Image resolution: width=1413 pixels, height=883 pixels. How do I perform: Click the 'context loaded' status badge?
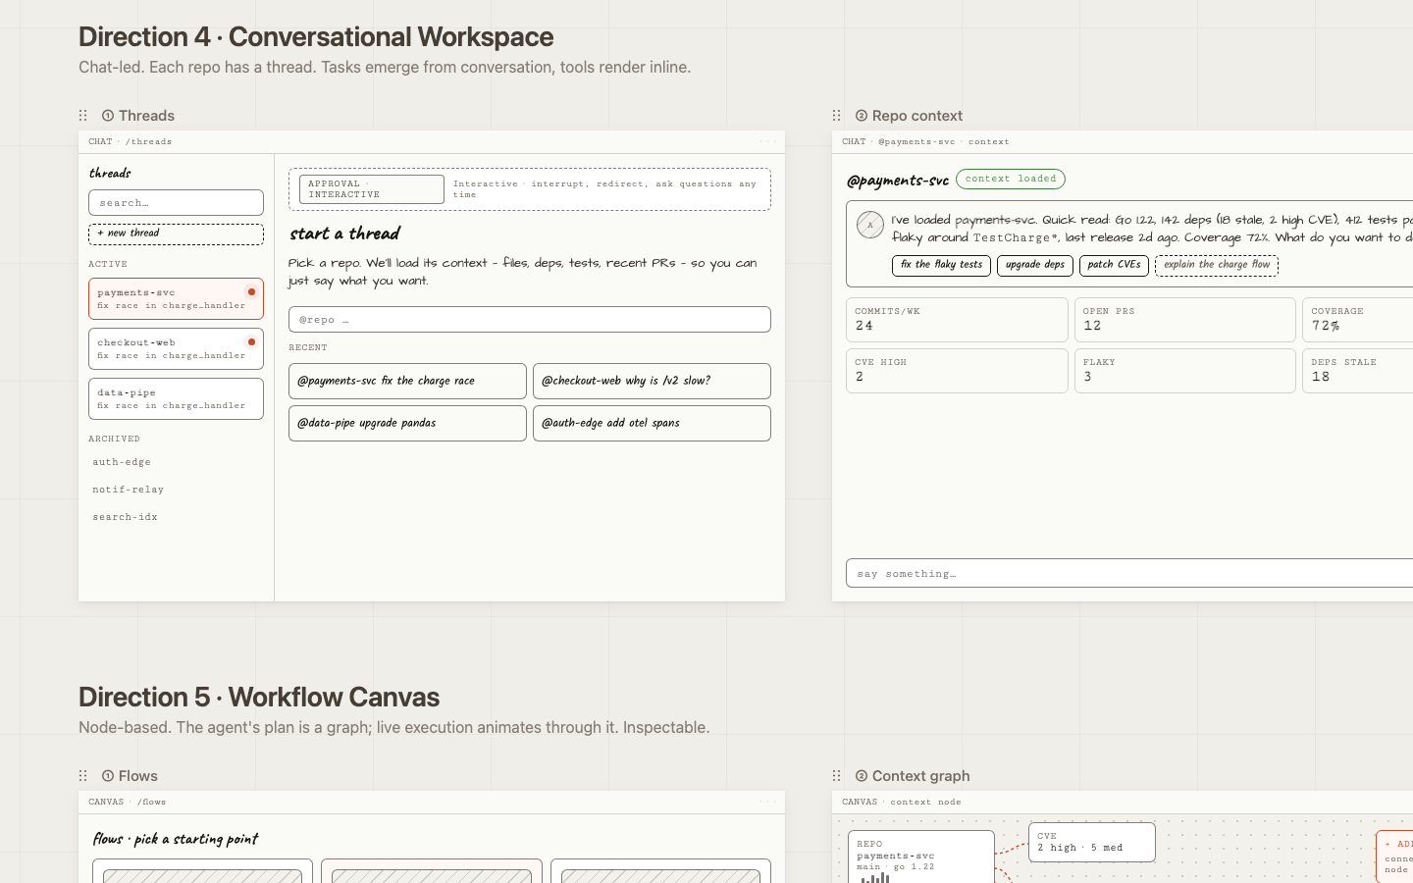1011,179
